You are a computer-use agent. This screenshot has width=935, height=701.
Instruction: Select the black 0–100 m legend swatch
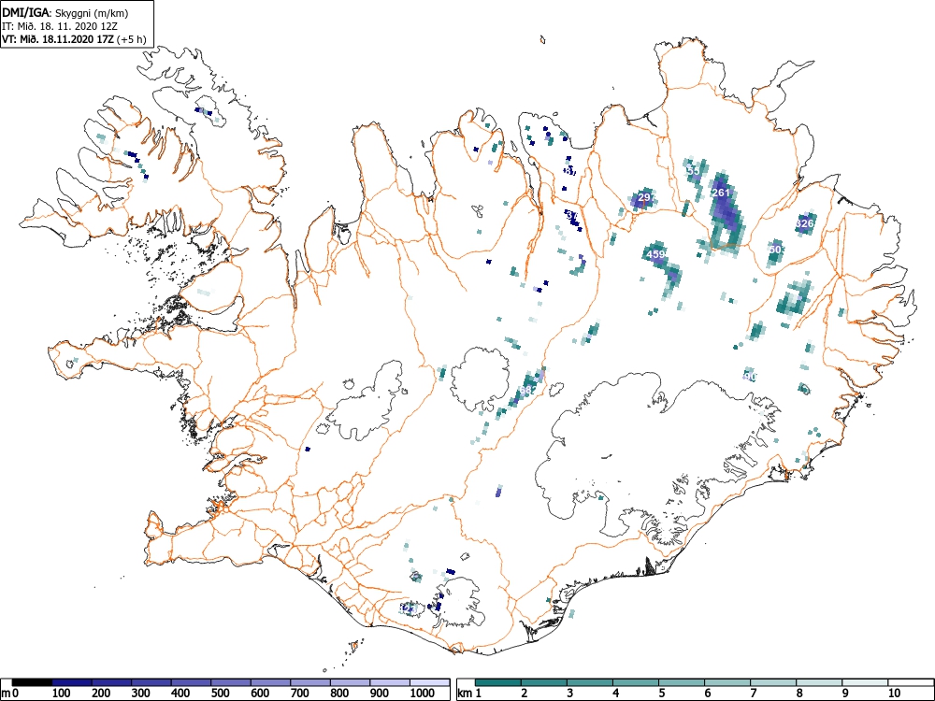(x=32, y=682)
